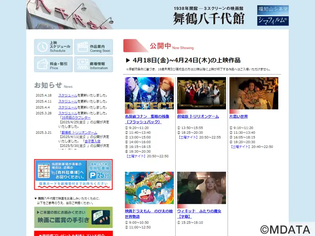Open the 上映スケジュール Schedule button
The image size is (315, 236).
coord(54,47)
